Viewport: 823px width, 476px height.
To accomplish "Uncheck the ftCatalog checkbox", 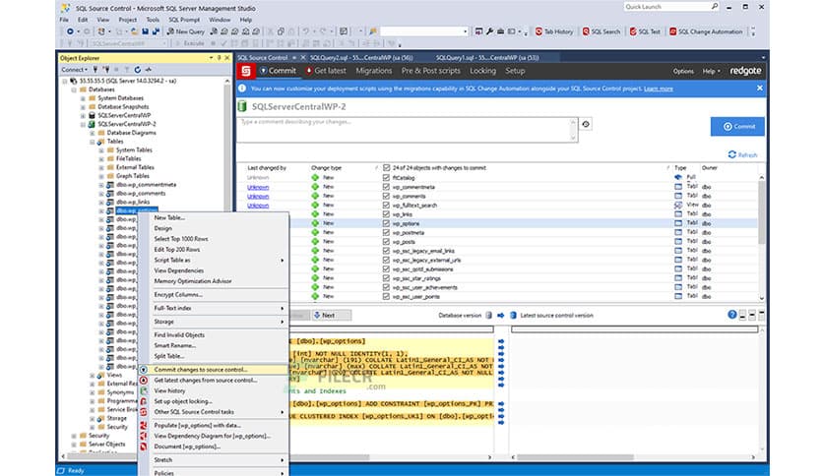I will (x=386, y=178).
